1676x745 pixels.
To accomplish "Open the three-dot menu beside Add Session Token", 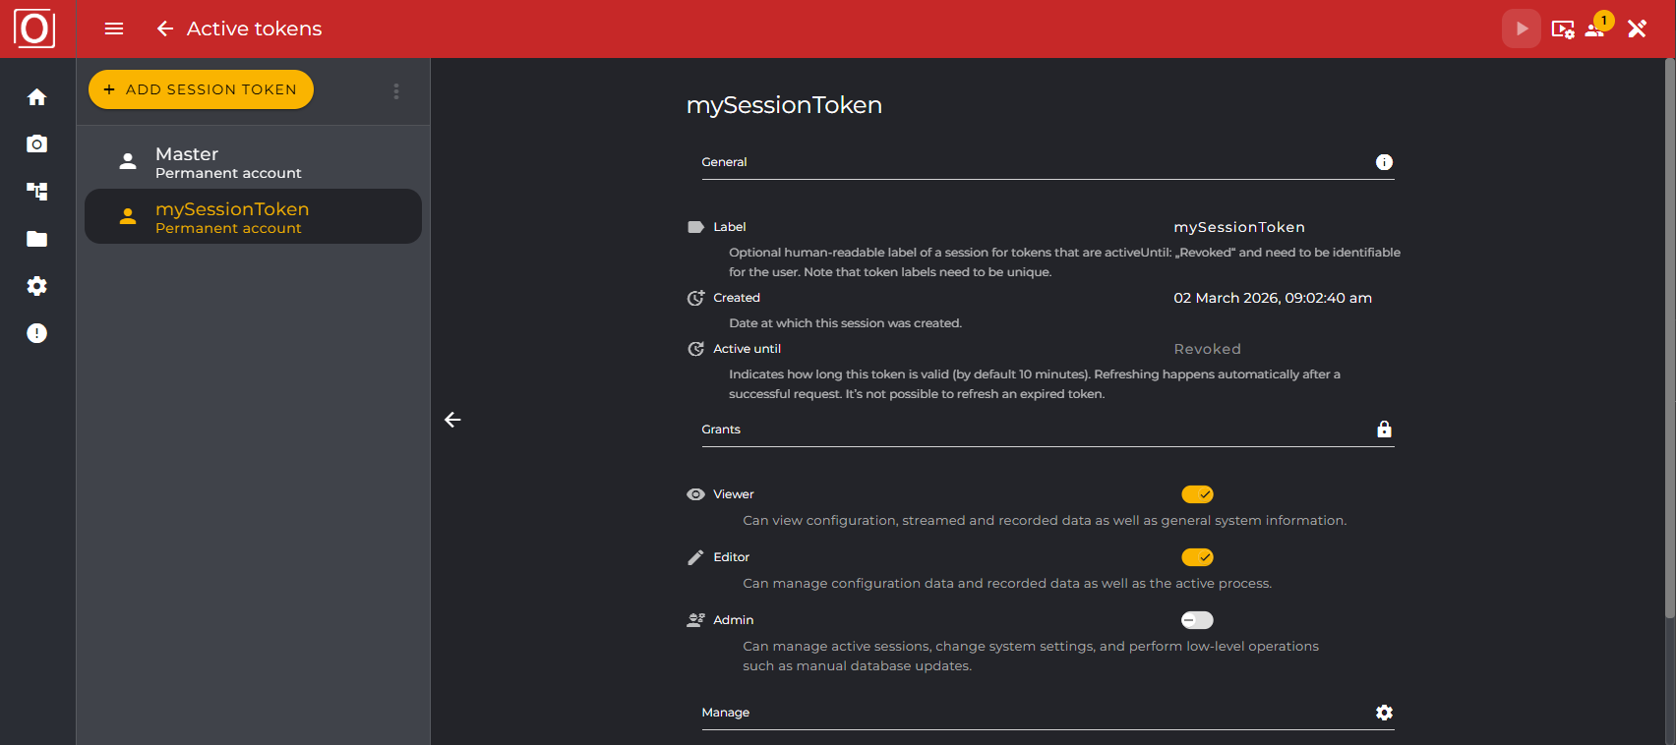I will coord(396,91).
